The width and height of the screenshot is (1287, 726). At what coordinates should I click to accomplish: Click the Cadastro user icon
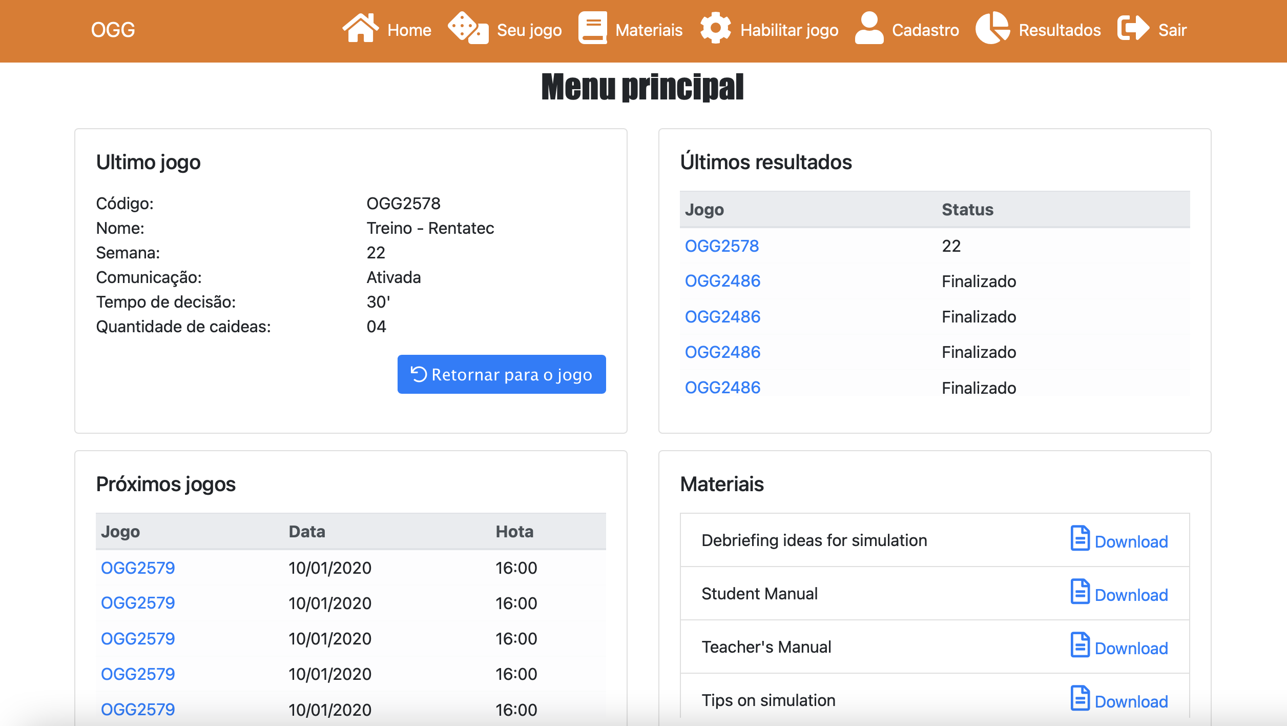(869, 28)
